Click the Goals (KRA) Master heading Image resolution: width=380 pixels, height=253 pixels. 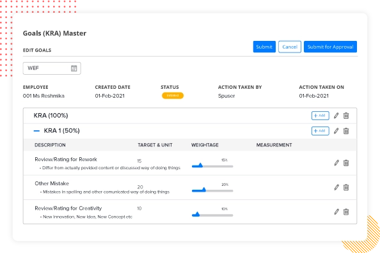54,33
